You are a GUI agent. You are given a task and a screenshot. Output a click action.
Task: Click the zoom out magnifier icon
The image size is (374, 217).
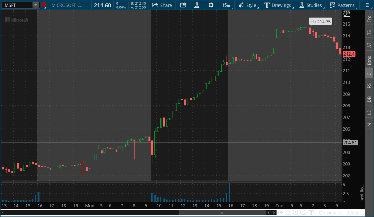tap(303, 213)
